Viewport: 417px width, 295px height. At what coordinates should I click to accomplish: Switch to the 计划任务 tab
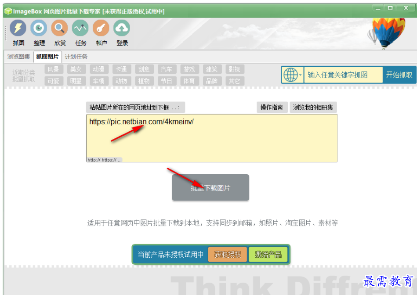pyautogui.click(x=76, y=57)
